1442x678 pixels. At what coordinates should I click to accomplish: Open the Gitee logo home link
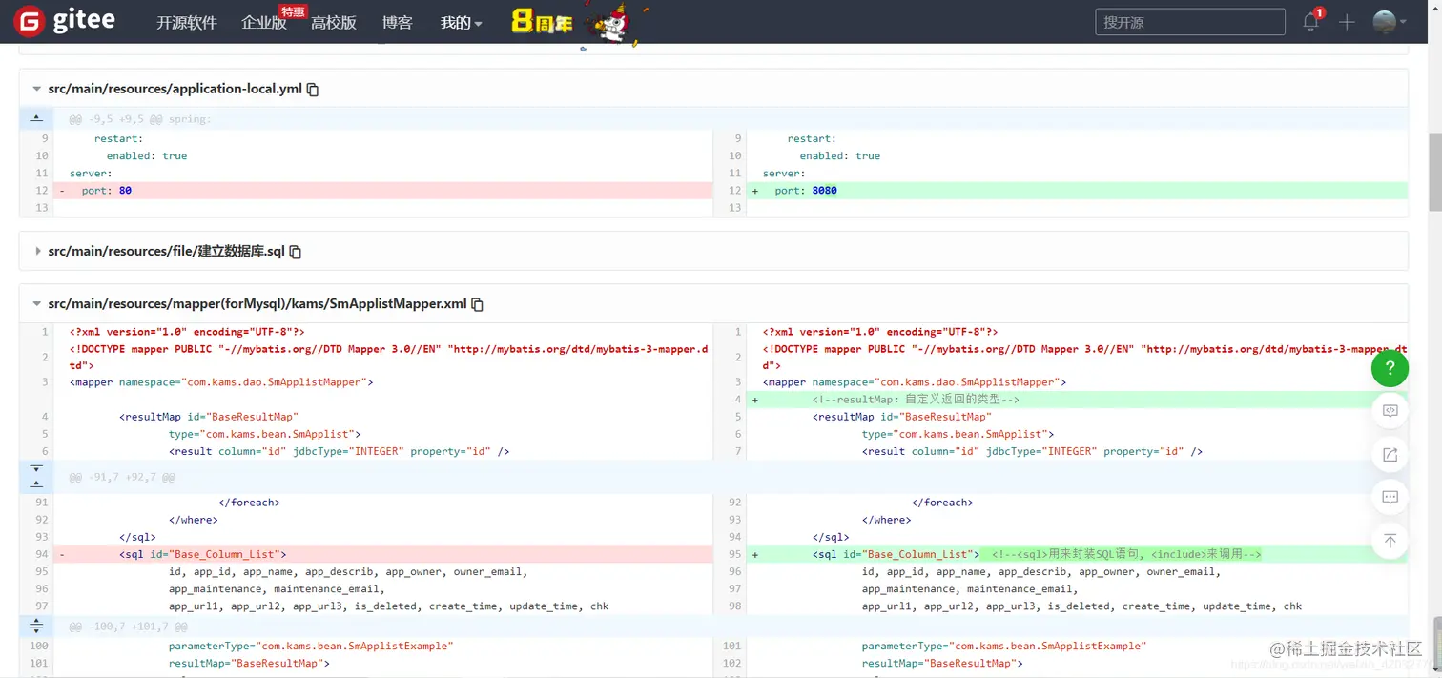(67, 22)
